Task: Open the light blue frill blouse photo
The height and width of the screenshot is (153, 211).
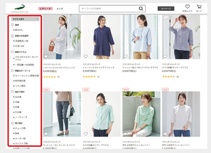Action: coord(141,37)
